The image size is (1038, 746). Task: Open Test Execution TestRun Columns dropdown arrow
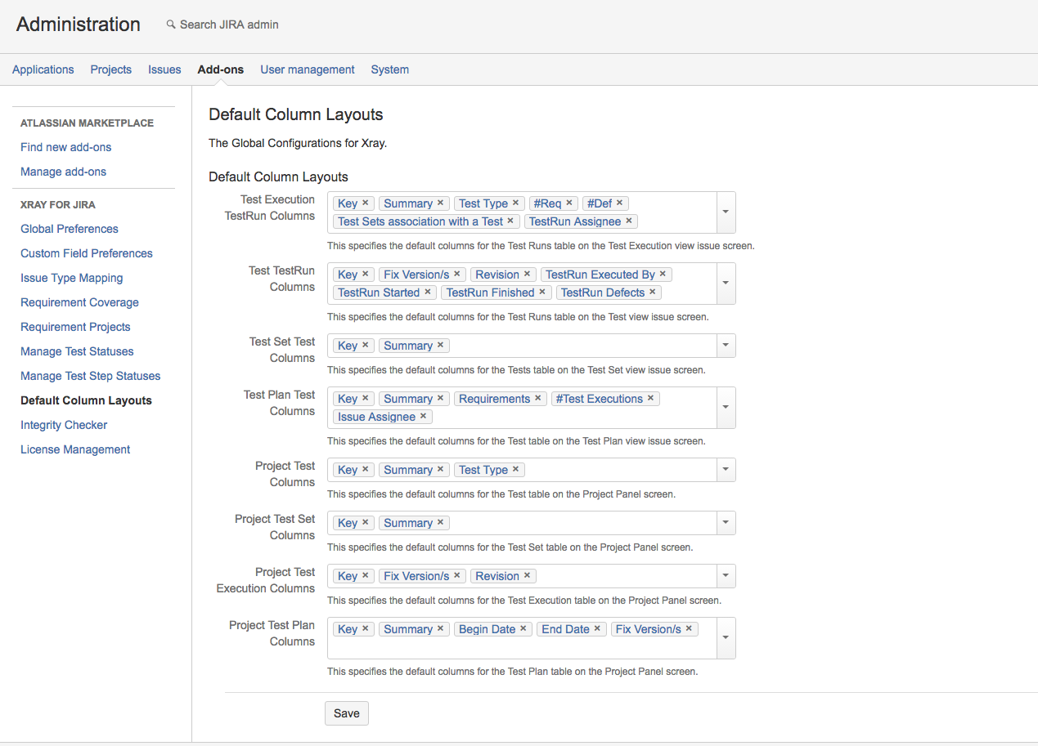pos(726,212)
